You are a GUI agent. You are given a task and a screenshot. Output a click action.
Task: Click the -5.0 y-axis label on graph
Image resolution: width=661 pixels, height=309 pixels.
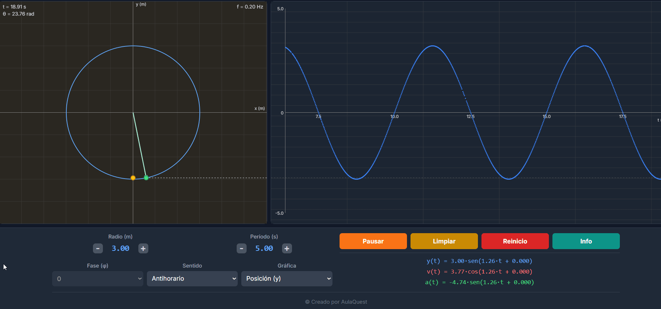(280, 213)
